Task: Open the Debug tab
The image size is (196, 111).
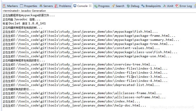Action: point(133,6)
